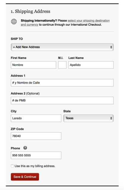Focus the First Name field with Nombre
This screenshot has width=124, height=190.
coord(34,65)
